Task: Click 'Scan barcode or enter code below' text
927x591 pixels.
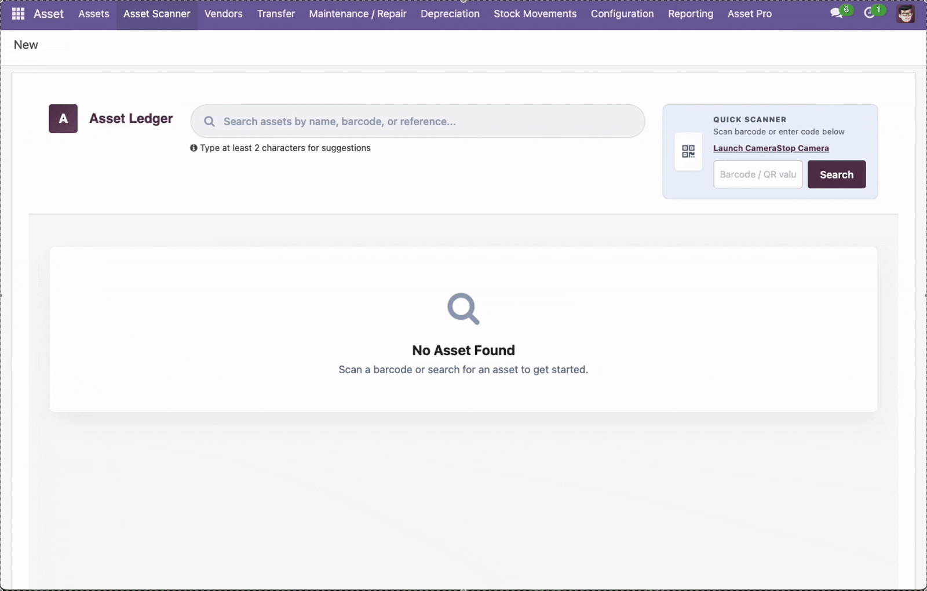Action: point(779,132)
